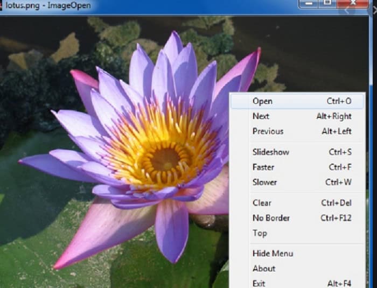This screenshot has width=377, height=288.
Task: Click Faster to speed up the slideshow
Action: (x=297, y=167)
